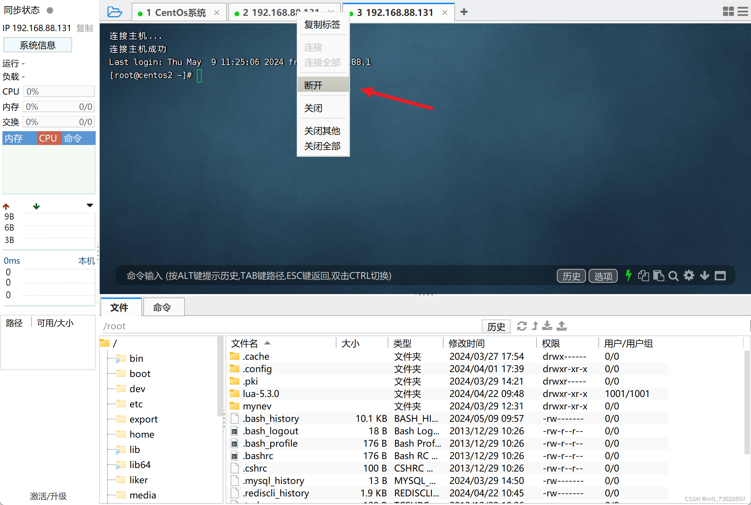Sort by the 修改时间 column header
Viewport: 751px width, 505px height.
pos(489,343)
